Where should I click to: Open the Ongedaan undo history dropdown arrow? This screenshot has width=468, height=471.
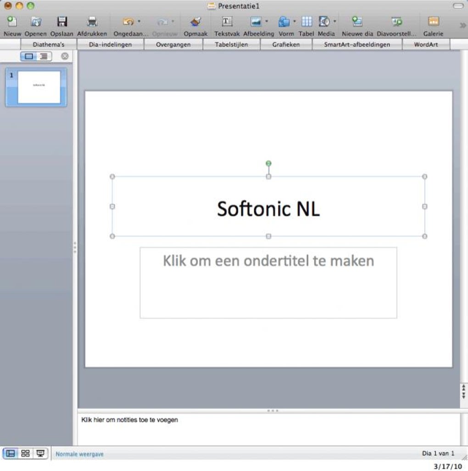coord(139,21)
